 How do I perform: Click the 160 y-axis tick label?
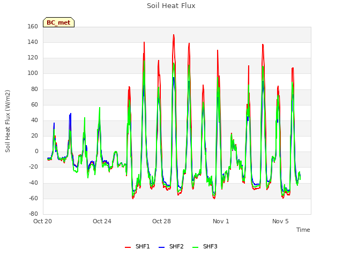pos(33,26)
